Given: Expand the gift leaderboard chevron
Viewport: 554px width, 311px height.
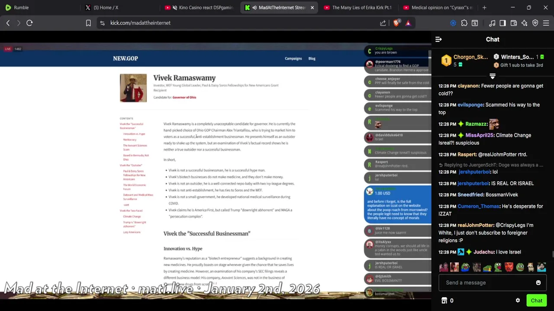Looking at the screenshot, I should [492, 76].
